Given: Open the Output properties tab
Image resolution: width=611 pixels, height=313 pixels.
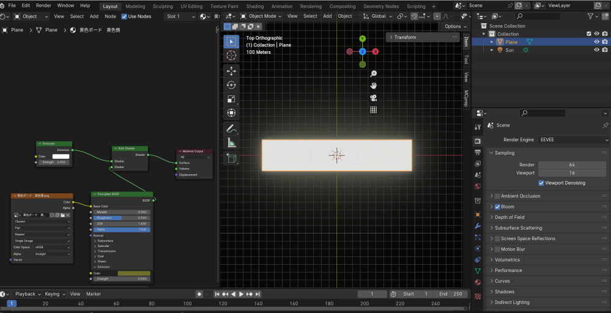Looking at the screenshot, I should pos(478,152).
